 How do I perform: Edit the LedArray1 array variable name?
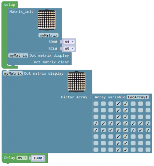click(138, 97)
